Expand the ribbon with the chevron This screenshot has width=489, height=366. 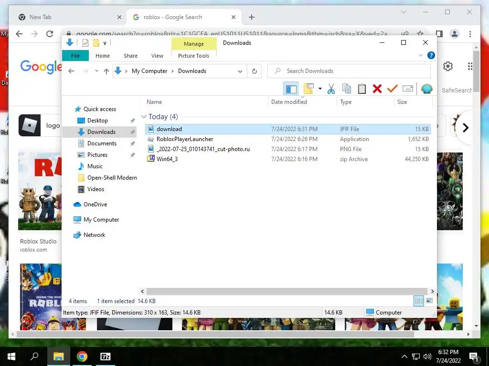(420, 55)
